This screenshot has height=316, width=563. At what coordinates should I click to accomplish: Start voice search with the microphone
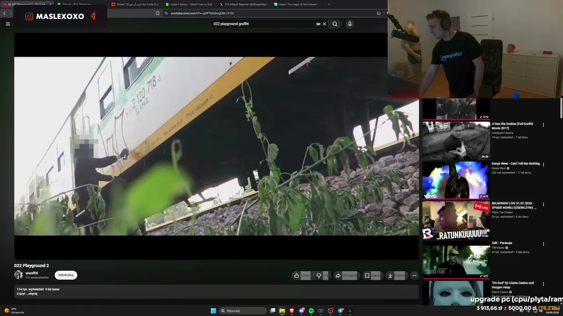pyautogui.click(x=350, y=24)
